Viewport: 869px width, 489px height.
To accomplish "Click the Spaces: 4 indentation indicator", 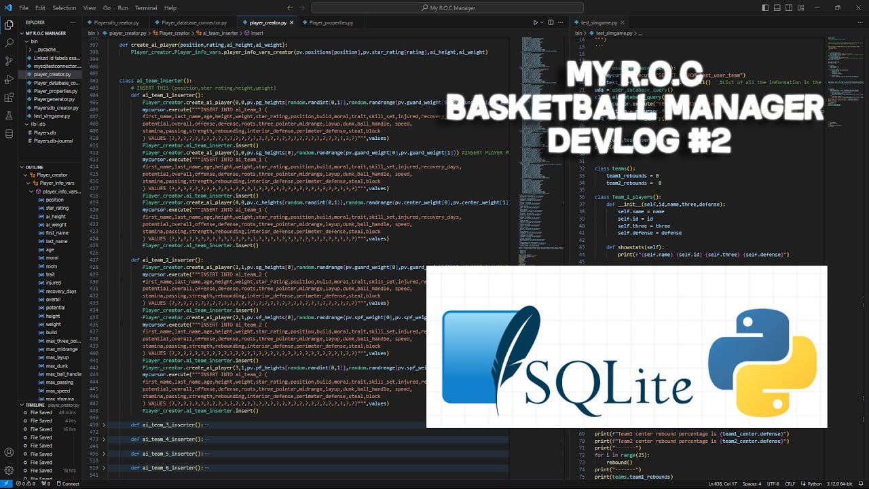I will click(x=752, y=484).
